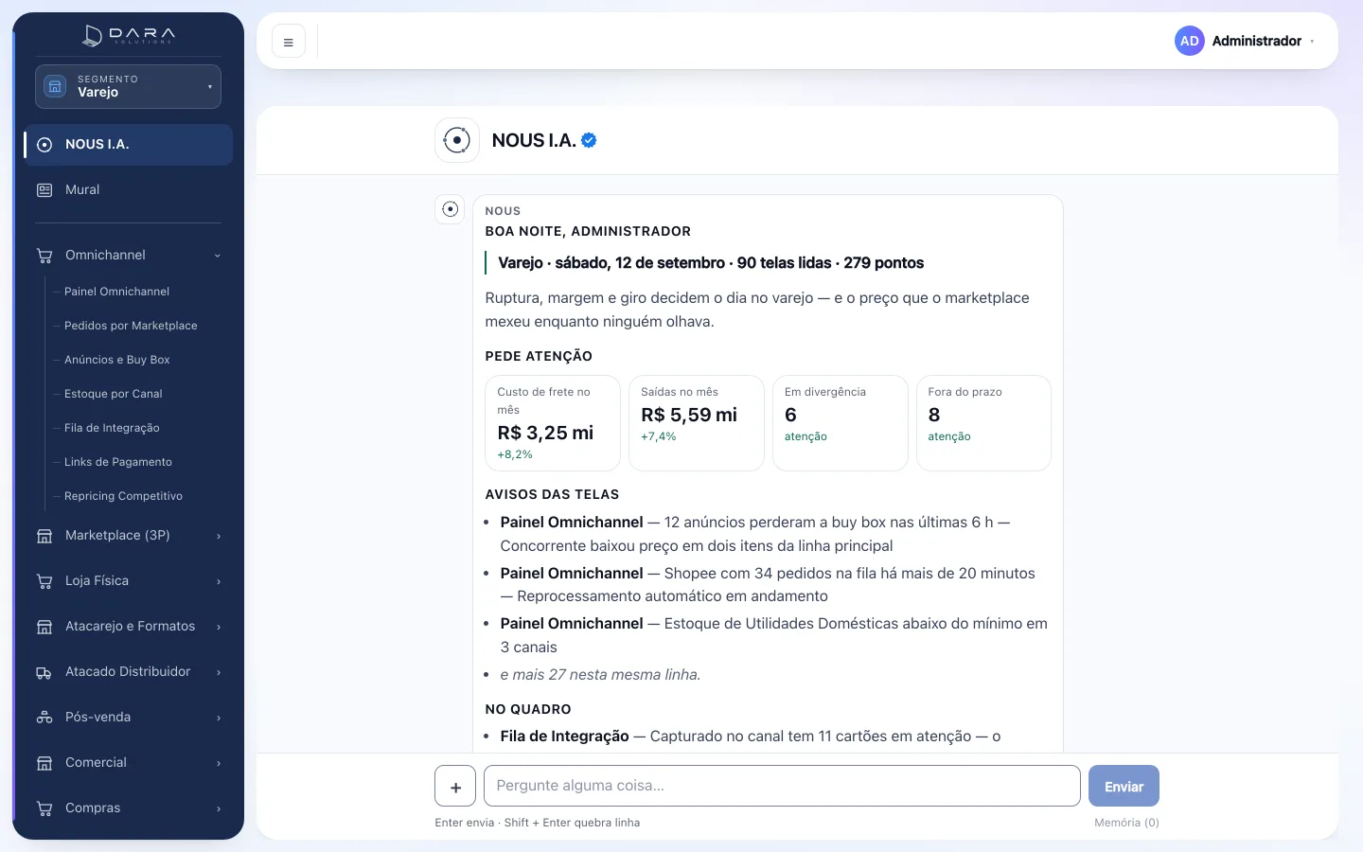Screen dimensions: 1363x852
Task: Collapse the Omnichannel section chevron
Action: point(218,256)
